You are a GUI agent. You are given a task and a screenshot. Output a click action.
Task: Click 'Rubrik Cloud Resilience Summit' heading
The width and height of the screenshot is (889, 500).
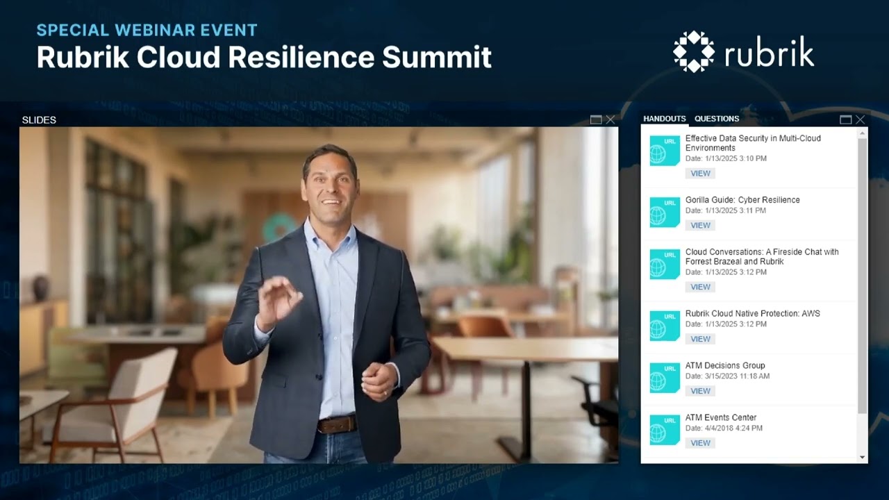(264, 57)
